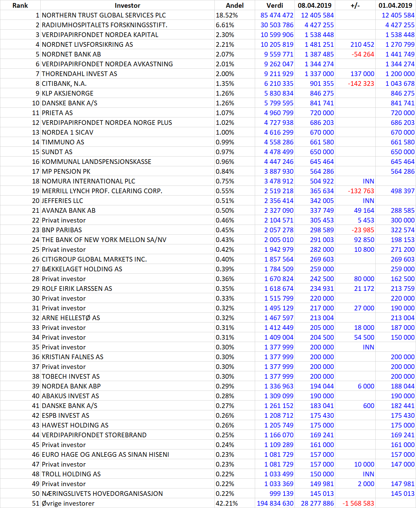Click 01.04.2019 value 498 397
416x508 pixels.
pyautogui.click(x=403, y=191)
